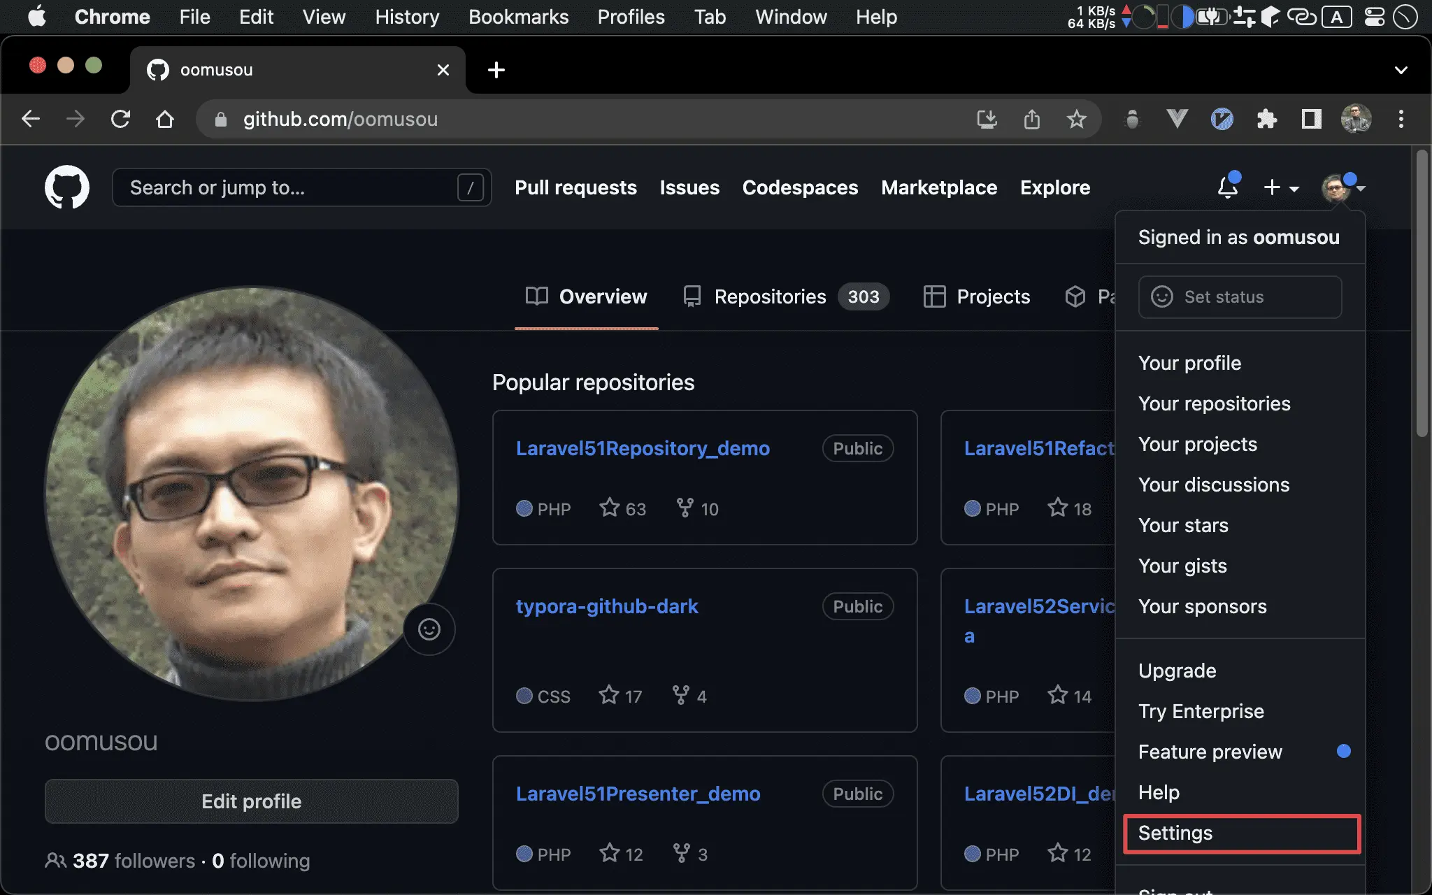Open Issues in header
The height and width of the screenshot is (895, 1432).
click(x=689, y=187)
